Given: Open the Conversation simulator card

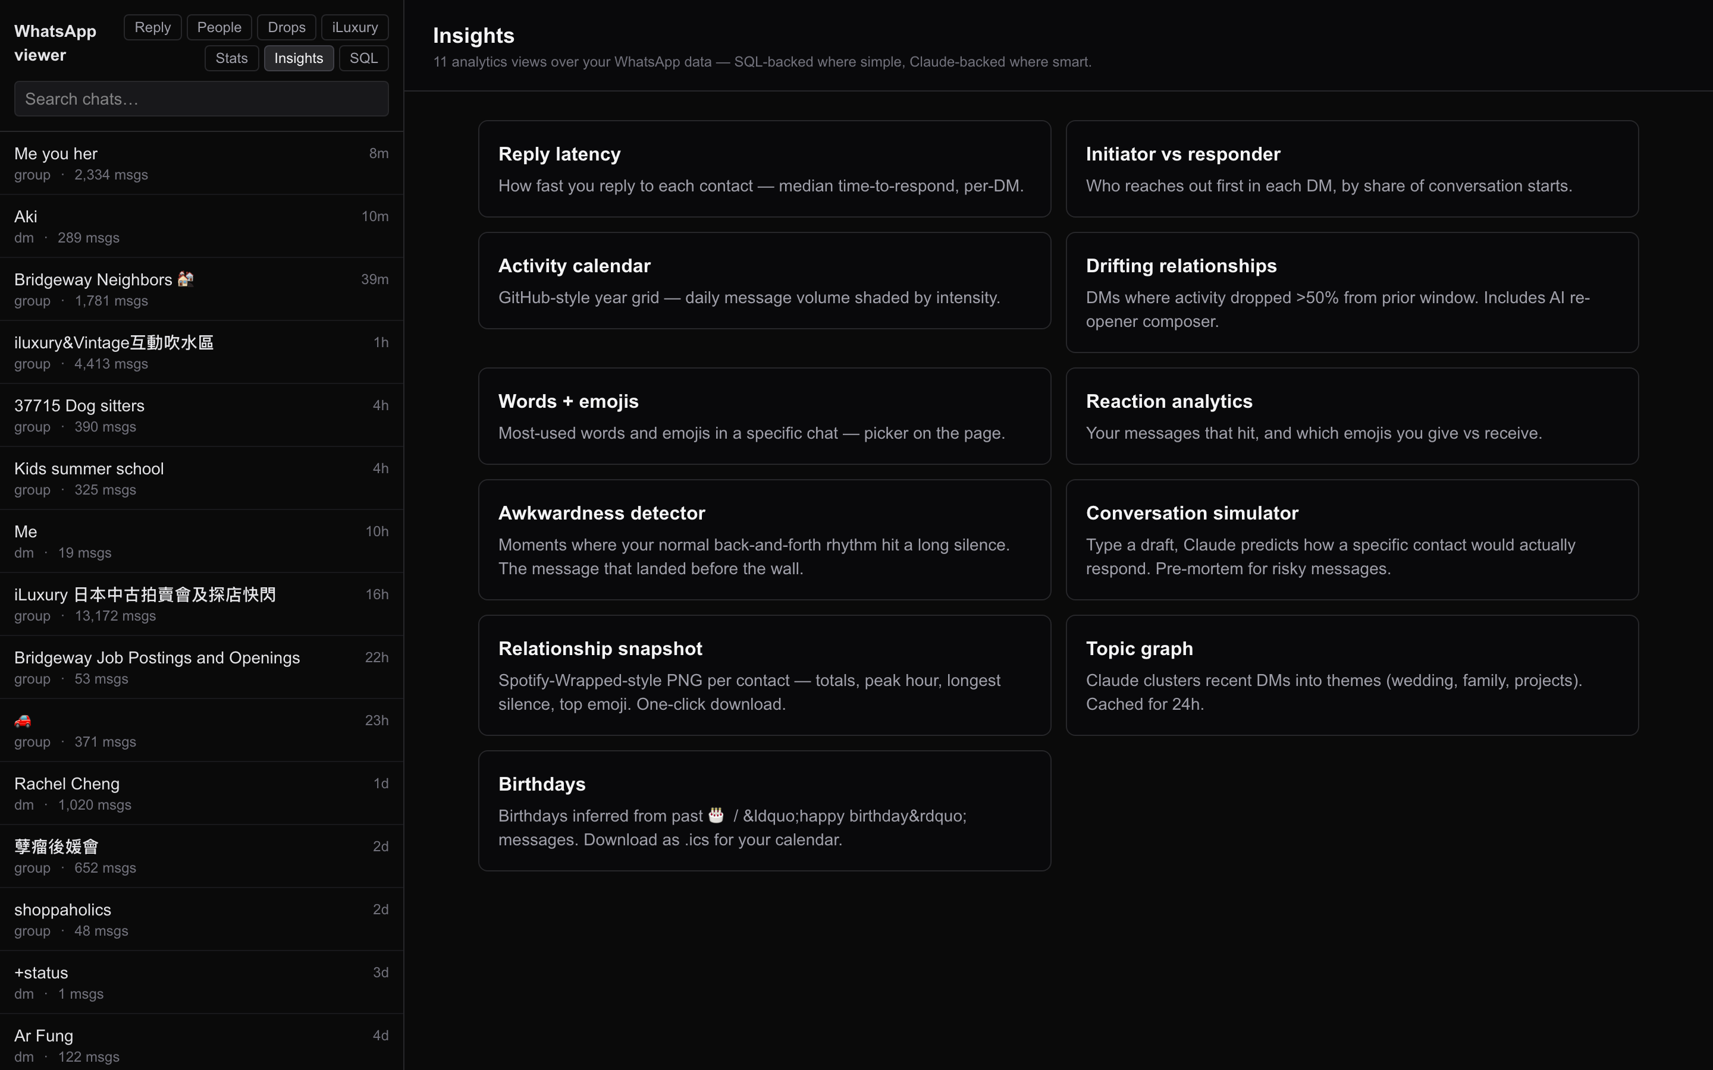Looking at the screenshot, I should [1352, 540].
